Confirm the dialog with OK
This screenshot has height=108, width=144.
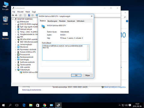(76, 75)
